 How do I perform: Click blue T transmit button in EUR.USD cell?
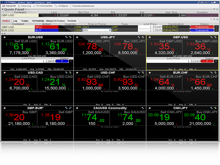62,61
